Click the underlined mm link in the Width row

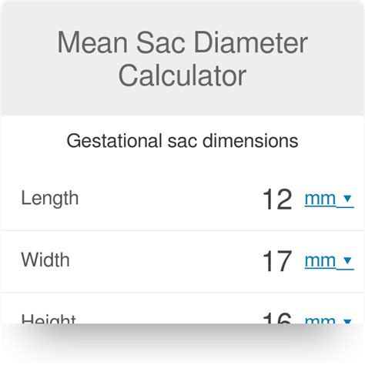(320, 261)
